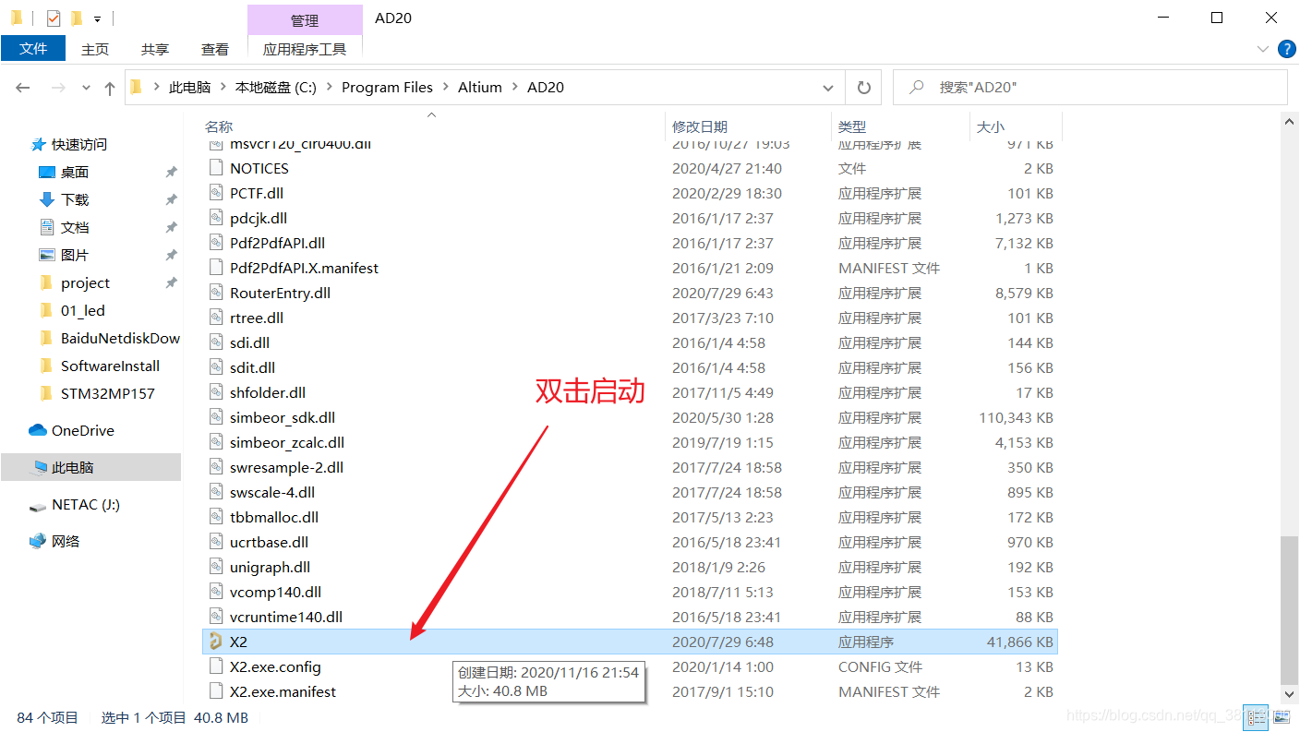Click the Help question mark icon
Screen dimensions: 1300x732
1287,49
